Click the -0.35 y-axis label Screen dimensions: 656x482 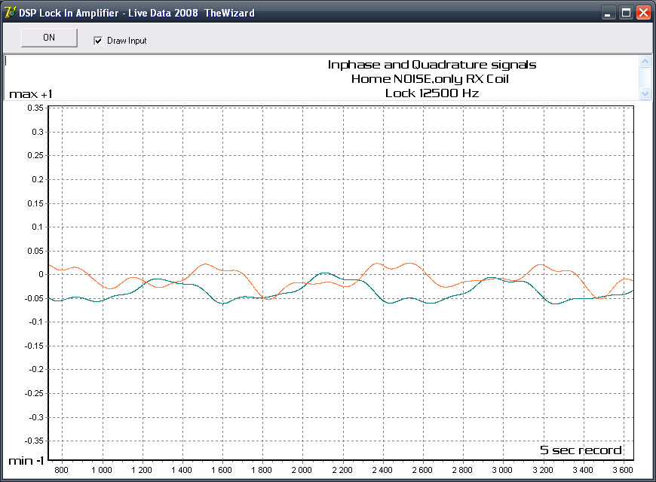tap(34, 441)
